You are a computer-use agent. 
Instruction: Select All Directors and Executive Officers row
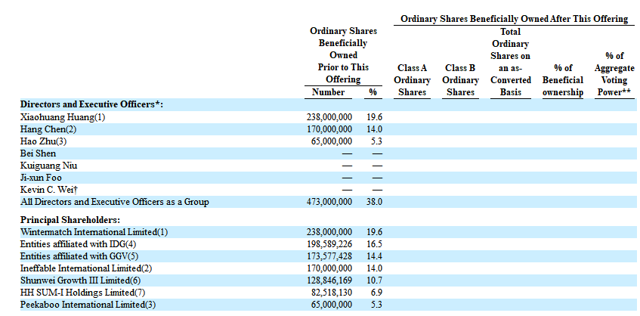115,202
